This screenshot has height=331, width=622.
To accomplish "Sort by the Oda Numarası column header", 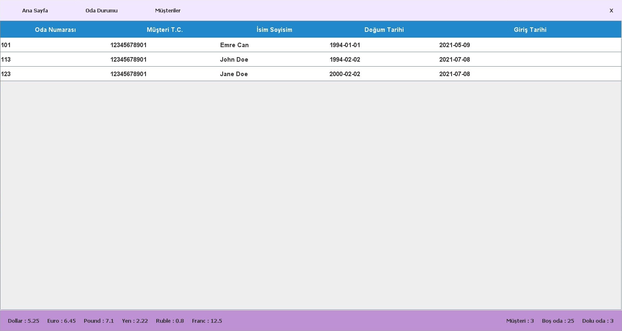I will click(x=55, y=29).
